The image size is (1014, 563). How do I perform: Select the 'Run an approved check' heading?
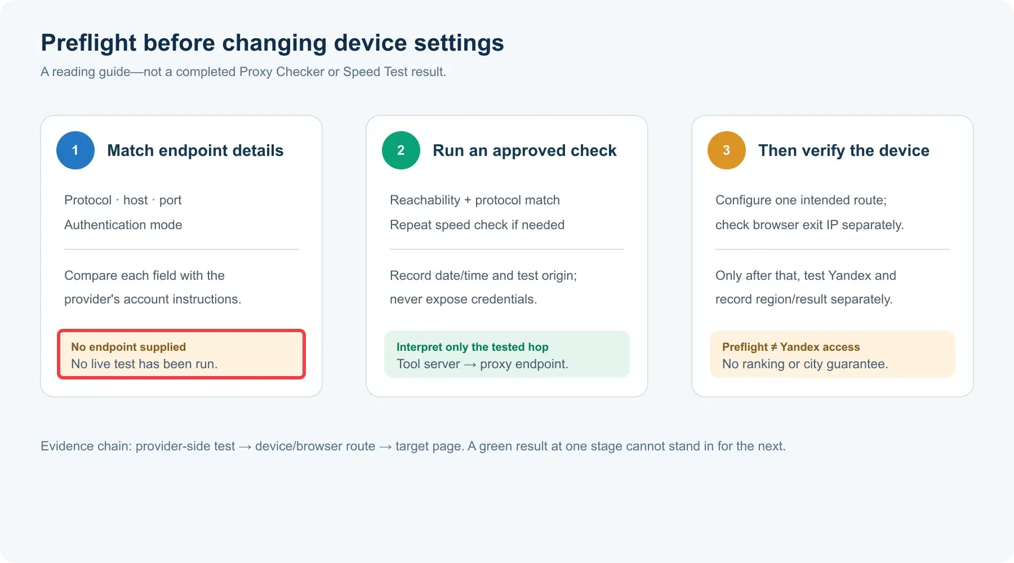tap(524, 150)
